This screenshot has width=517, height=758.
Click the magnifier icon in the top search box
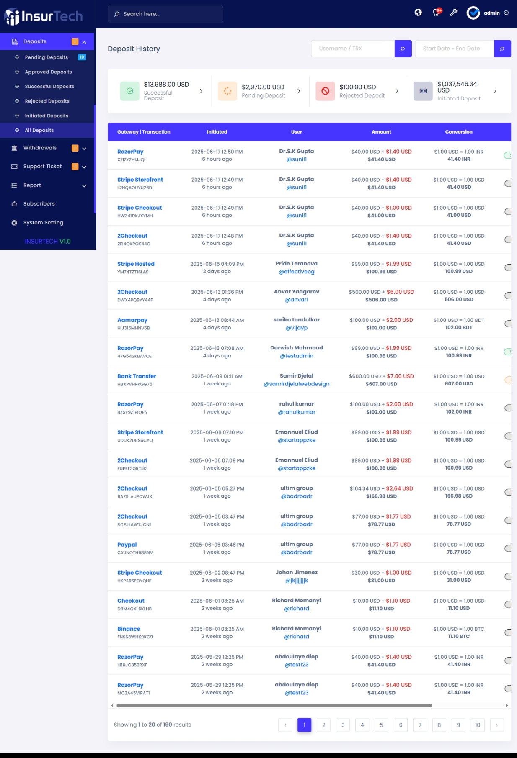pyautogui.click(x=117, y=14)
